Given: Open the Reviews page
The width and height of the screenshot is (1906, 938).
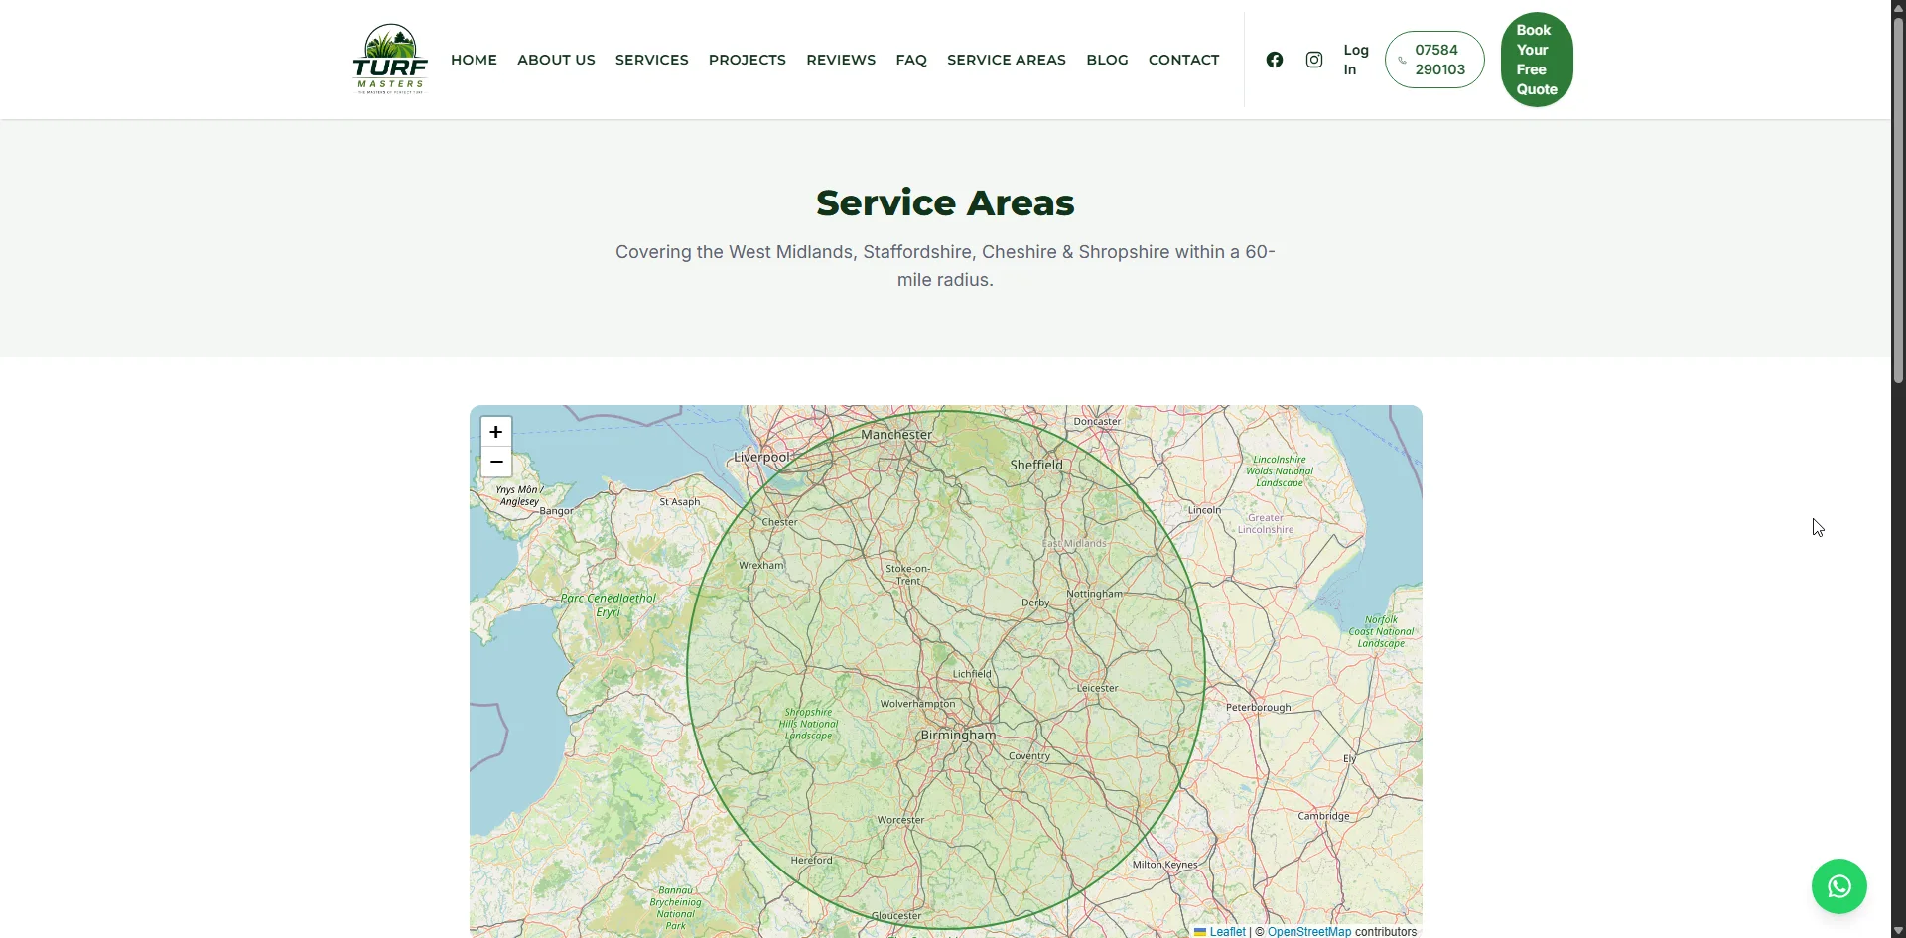Looking at the screenshot, I should tap(841, 60).
